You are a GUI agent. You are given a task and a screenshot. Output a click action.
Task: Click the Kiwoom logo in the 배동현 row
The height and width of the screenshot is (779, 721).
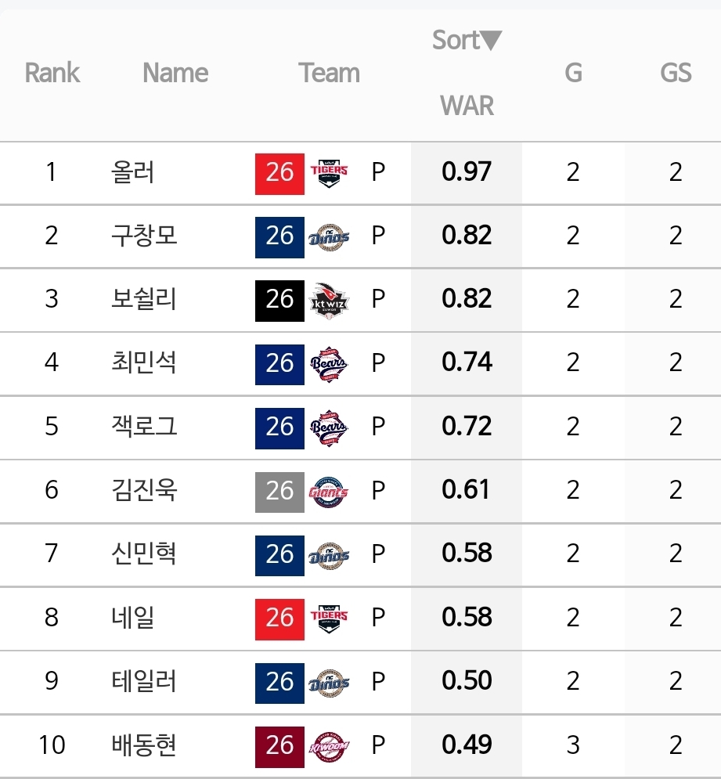329,747
